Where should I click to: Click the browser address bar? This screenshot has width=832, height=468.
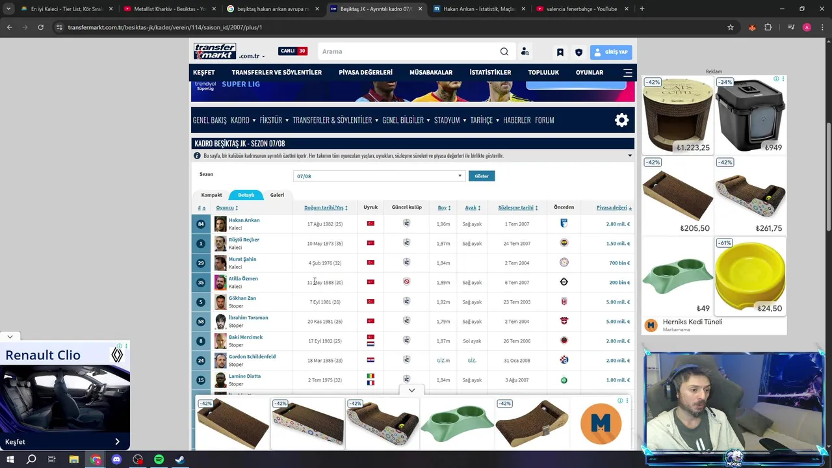coord(390,27)
